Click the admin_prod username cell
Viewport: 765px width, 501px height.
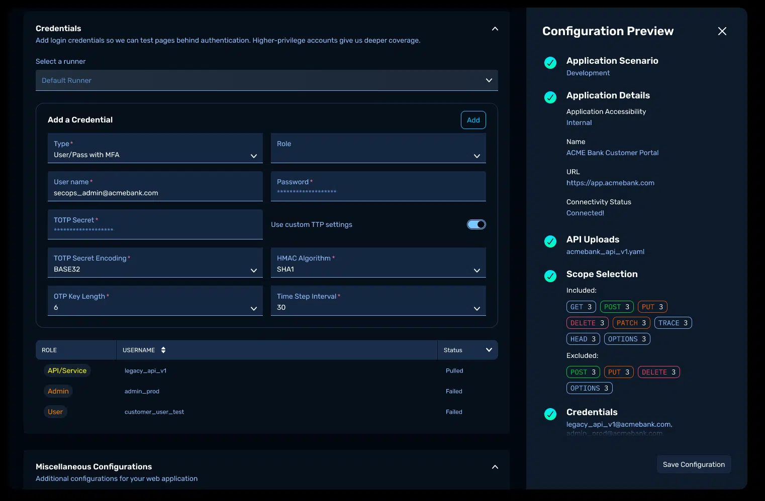tap(142, 391)
